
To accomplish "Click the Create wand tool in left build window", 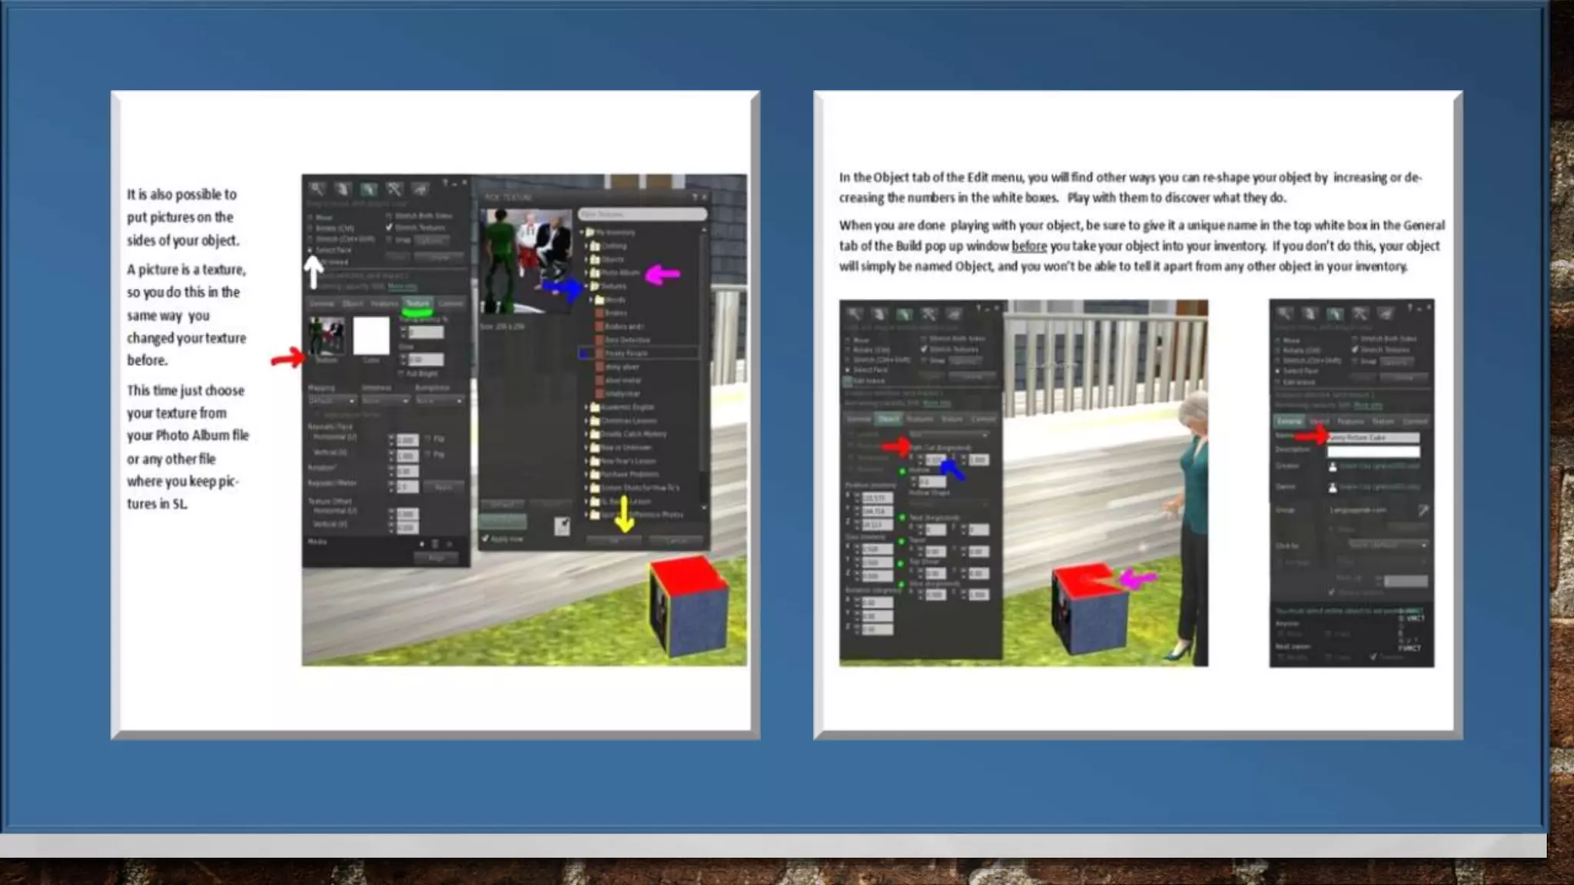I will point(394,189).
